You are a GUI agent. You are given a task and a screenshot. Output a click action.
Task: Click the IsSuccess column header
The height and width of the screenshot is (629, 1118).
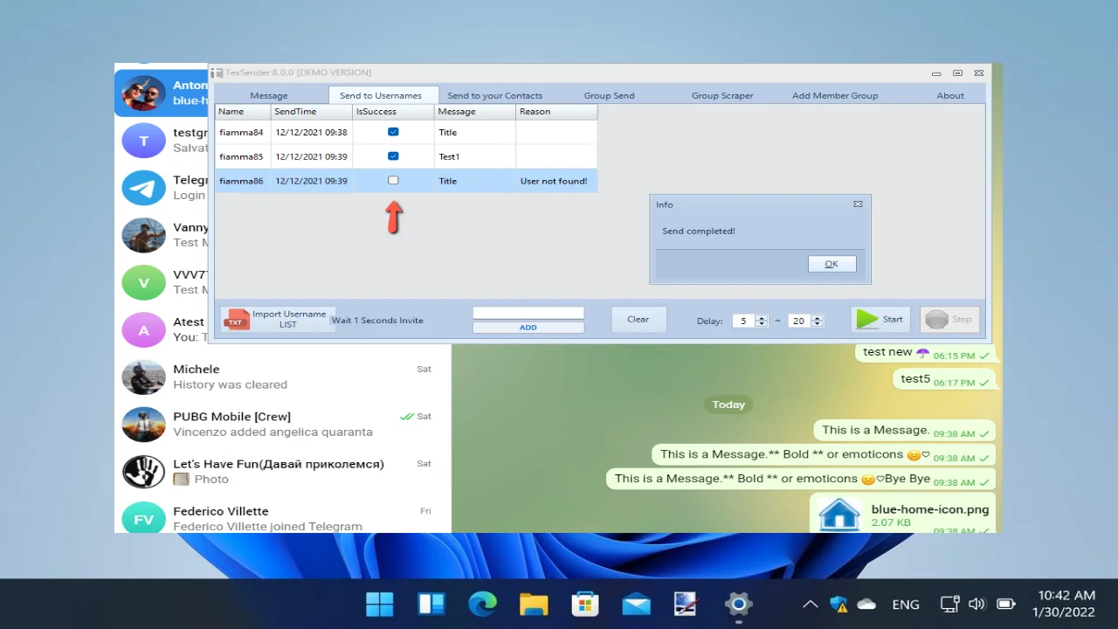394,112
